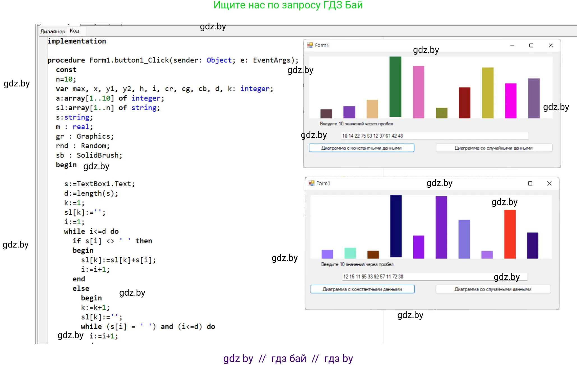577x365 pixels.
Task: Maximize the upper Form1 window
Action: tap(531, 45)
